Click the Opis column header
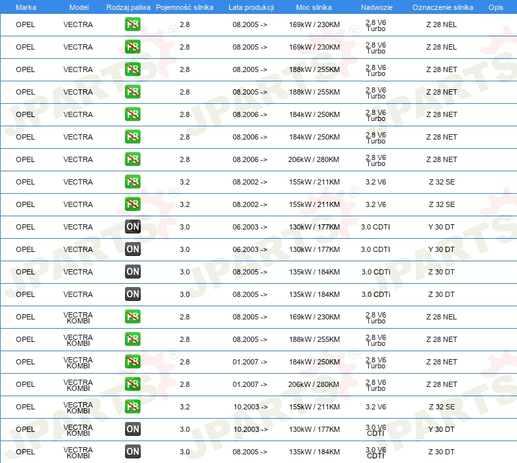This screenshot has width=517, height=463. pyautogui.click(x=496, y=7)
